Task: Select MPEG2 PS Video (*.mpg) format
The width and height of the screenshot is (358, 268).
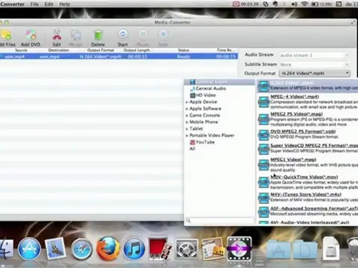Action: (308, 119)
